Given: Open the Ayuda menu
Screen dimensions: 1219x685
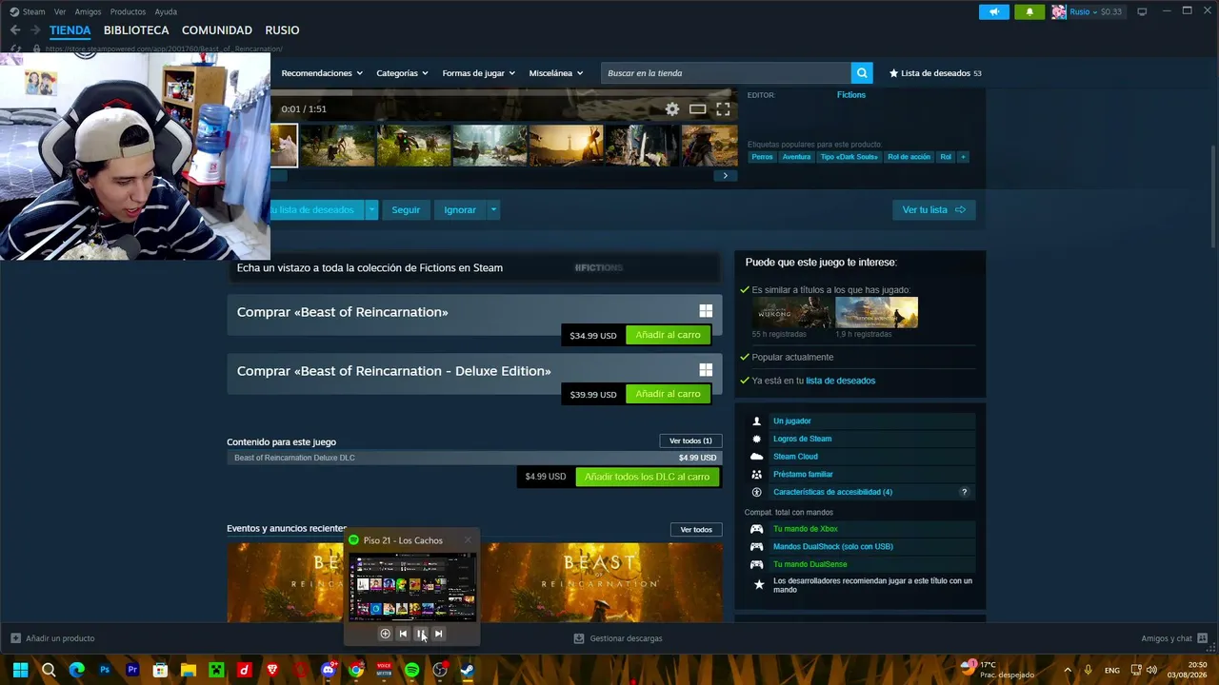Looking at the screenshot, I should click(166, 11).
